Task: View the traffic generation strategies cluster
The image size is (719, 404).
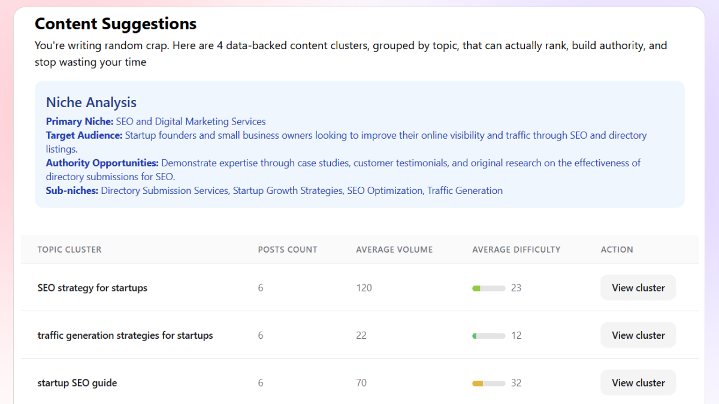Action: point(638,335)
